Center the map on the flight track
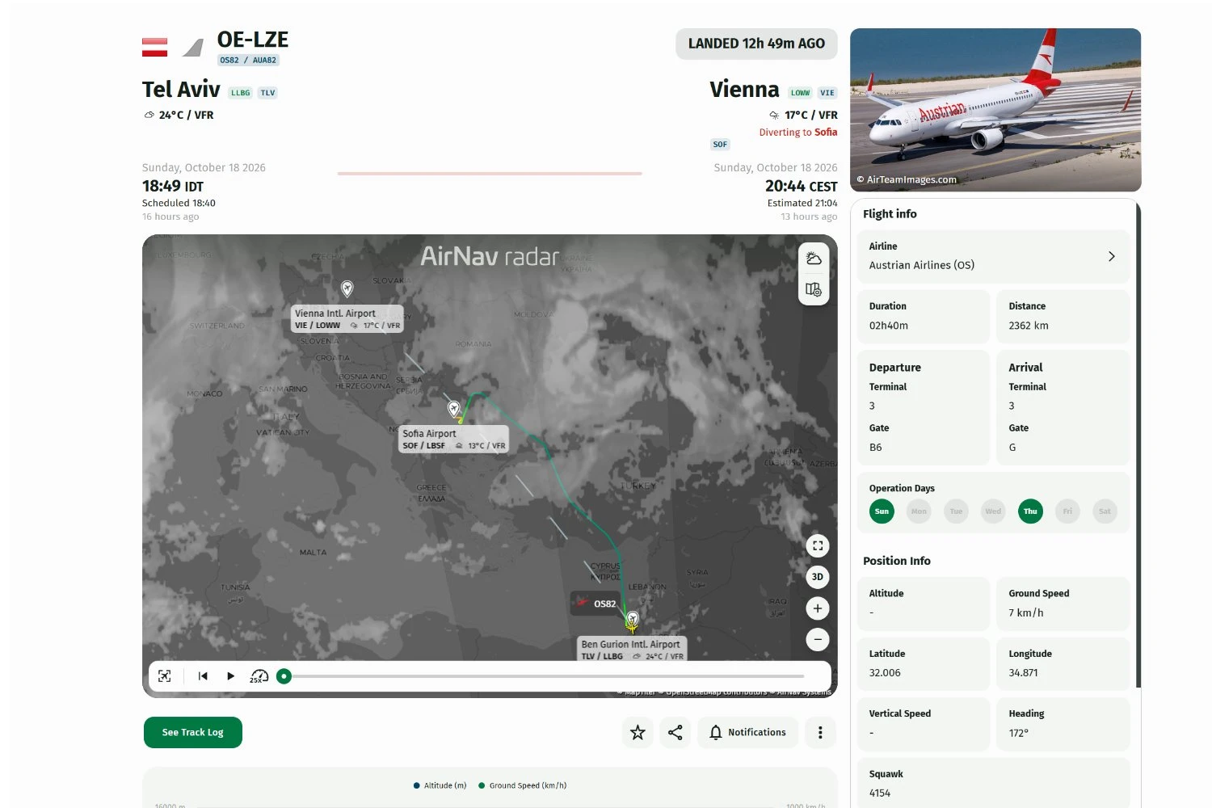The width and height of the screenshot is (1212, 808). (x=165, y=676)
